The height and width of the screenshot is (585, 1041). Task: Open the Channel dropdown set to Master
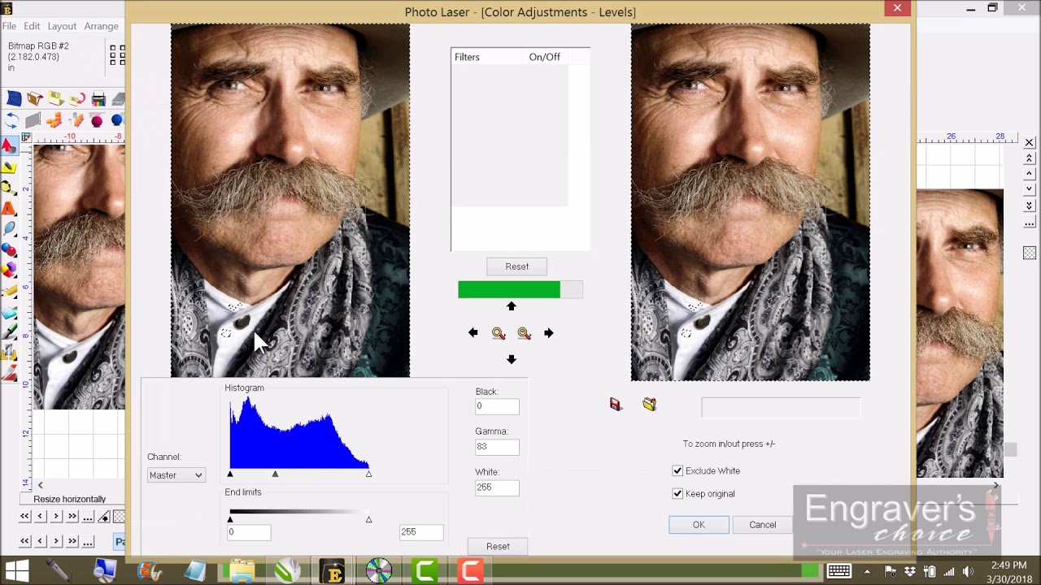pos(176,475)
